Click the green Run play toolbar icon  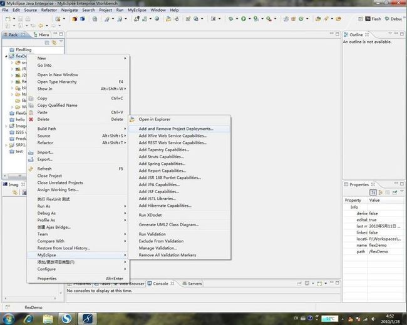(x=244, y=19)
